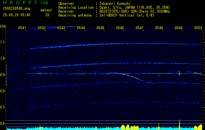Click the 0549 time marker
Viewport: 205px width, 130px height.
click(x=179, y=28)
